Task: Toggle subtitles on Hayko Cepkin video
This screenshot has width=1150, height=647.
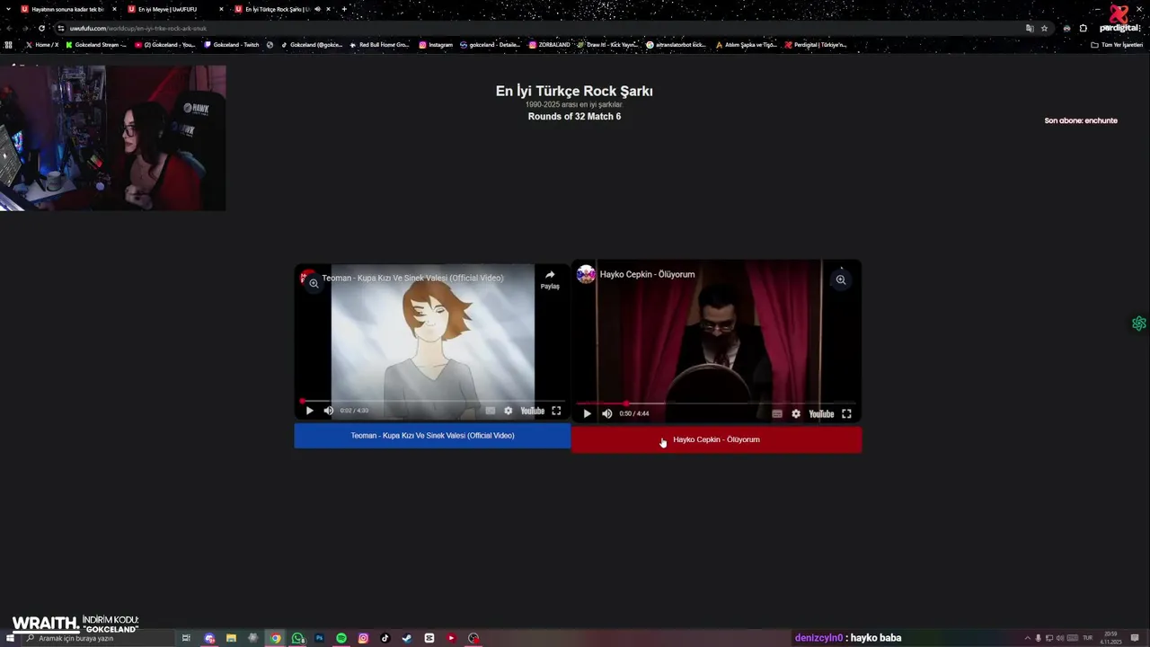Action: pos(777,413)
